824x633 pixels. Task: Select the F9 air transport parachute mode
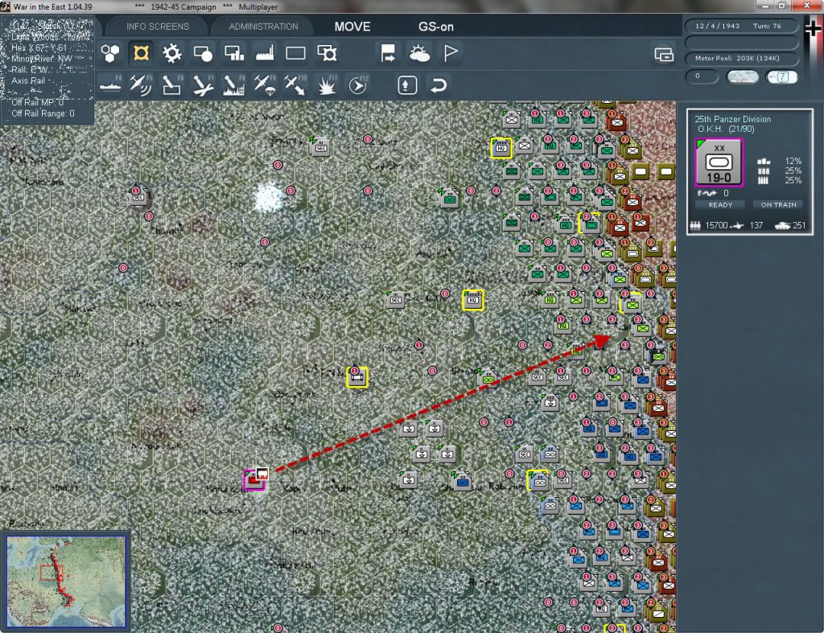pos(265,84)
